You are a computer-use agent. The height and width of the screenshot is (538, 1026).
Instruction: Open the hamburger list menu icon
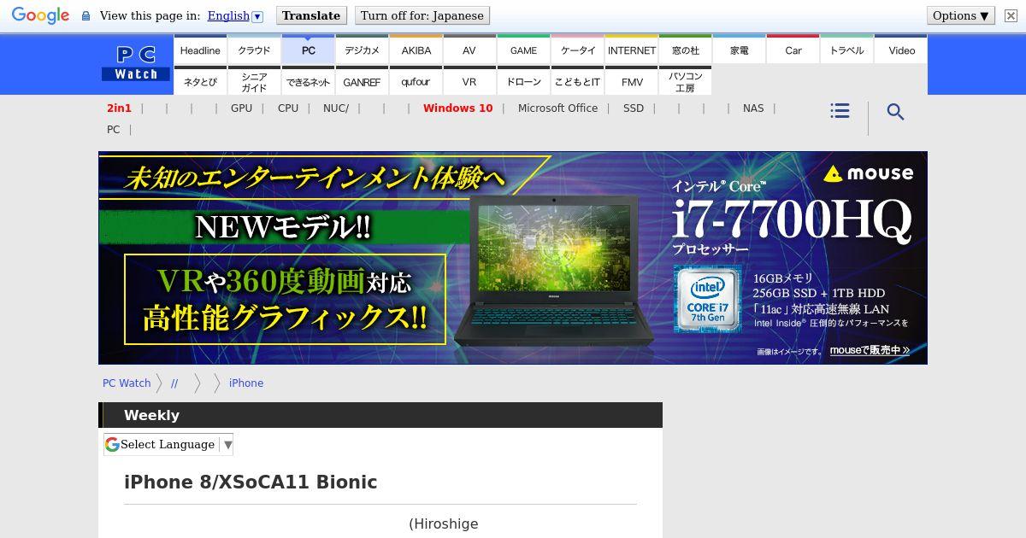(840, 111)
